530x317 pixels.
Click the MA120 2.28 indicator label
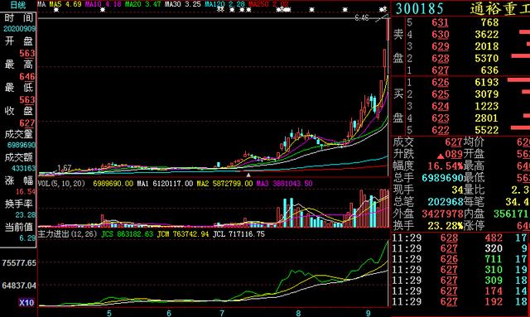(x=224, y=4)
